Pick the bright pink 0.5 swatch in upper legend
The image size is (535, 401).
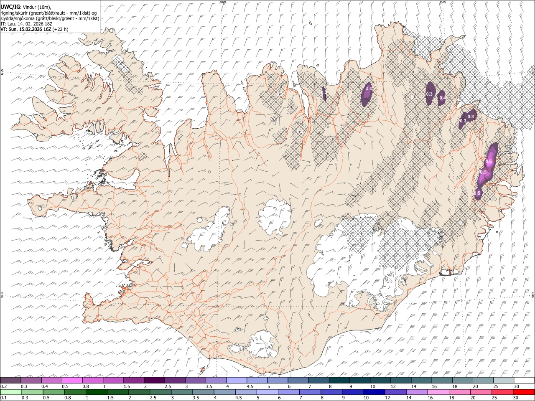point(72,380)
